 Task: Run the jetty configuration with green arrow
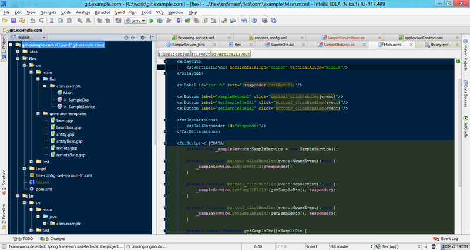152,21
